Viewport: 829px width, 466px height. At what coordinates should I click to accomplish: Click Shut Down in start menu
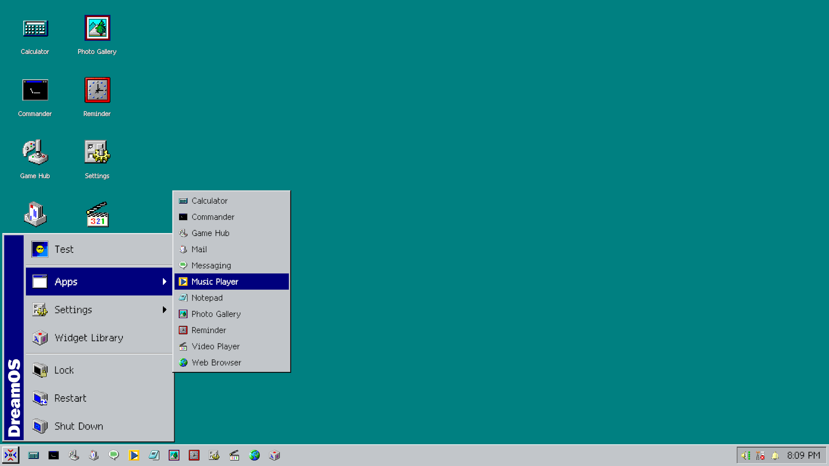(x=79, y=426)
